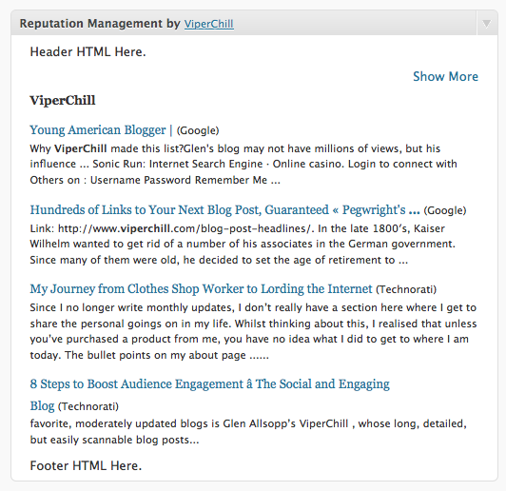Open My Journey from Clothes Shop Worker article
Viewport: 506px width, 491px height.
(201, 288)
